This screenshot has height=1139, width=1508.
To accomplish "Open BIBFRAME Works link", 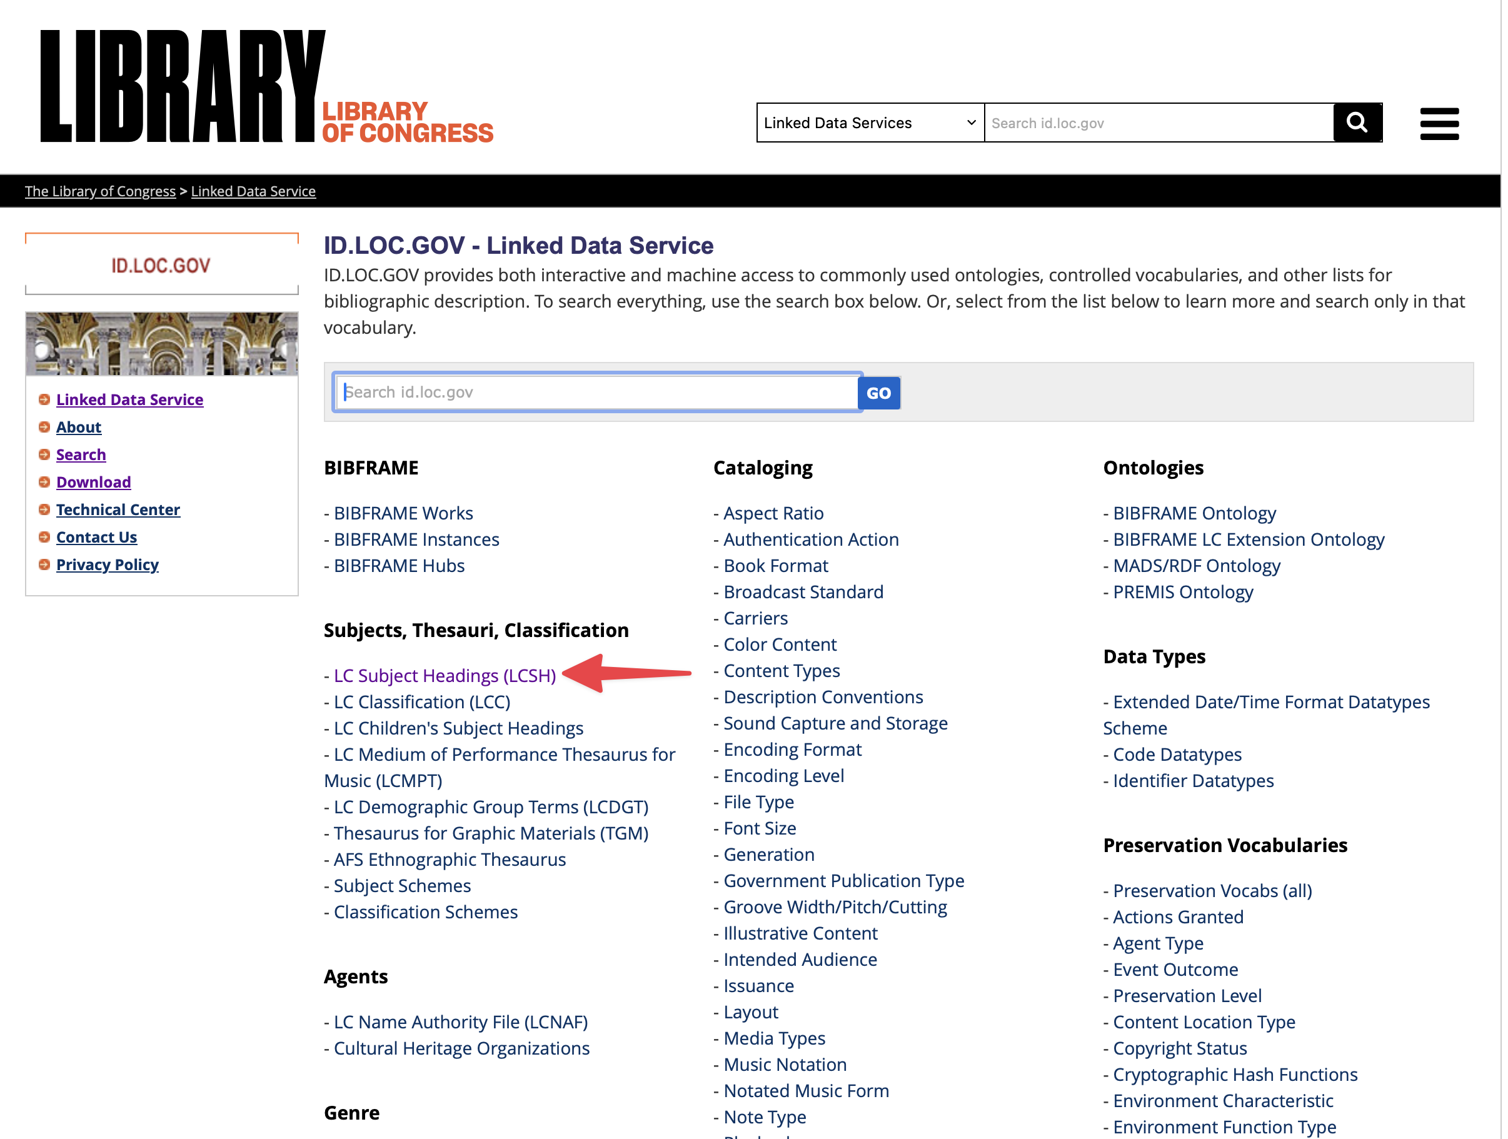I will pos(403,513).
